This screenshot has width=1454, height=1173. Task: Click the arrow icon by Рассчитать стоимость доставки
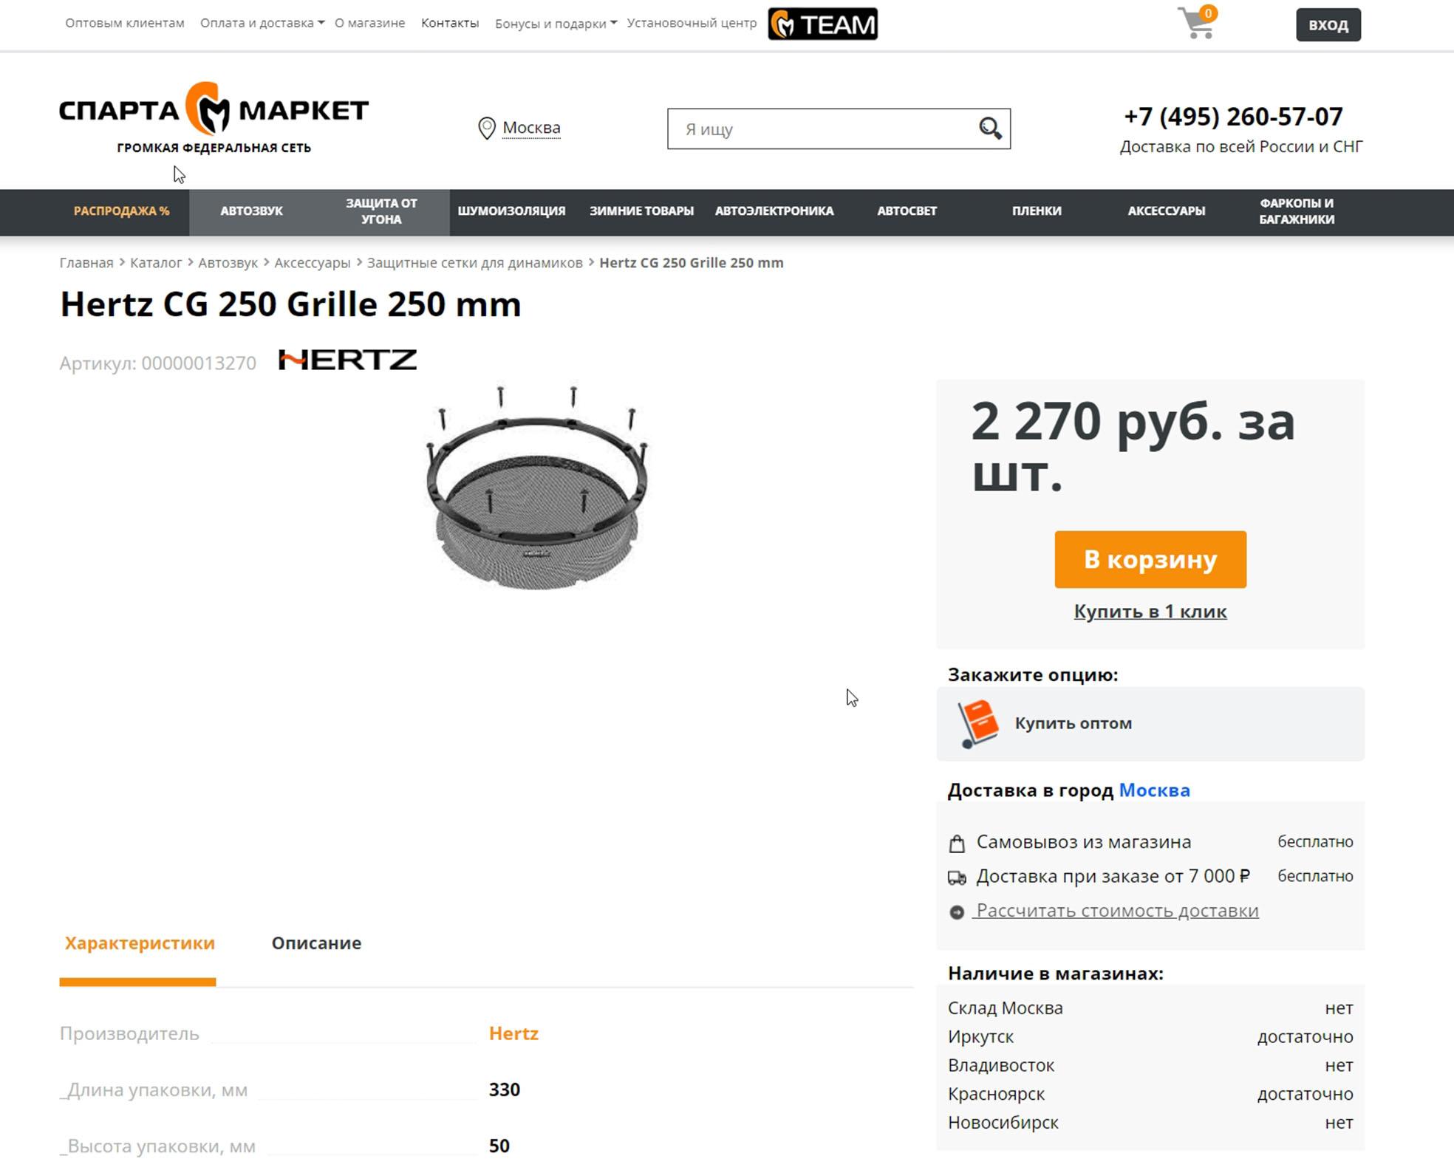(x=957, y=912)
